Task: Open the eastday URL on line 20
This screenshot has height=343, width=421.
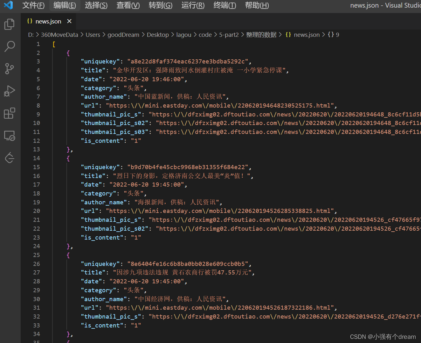Action: 220,211
